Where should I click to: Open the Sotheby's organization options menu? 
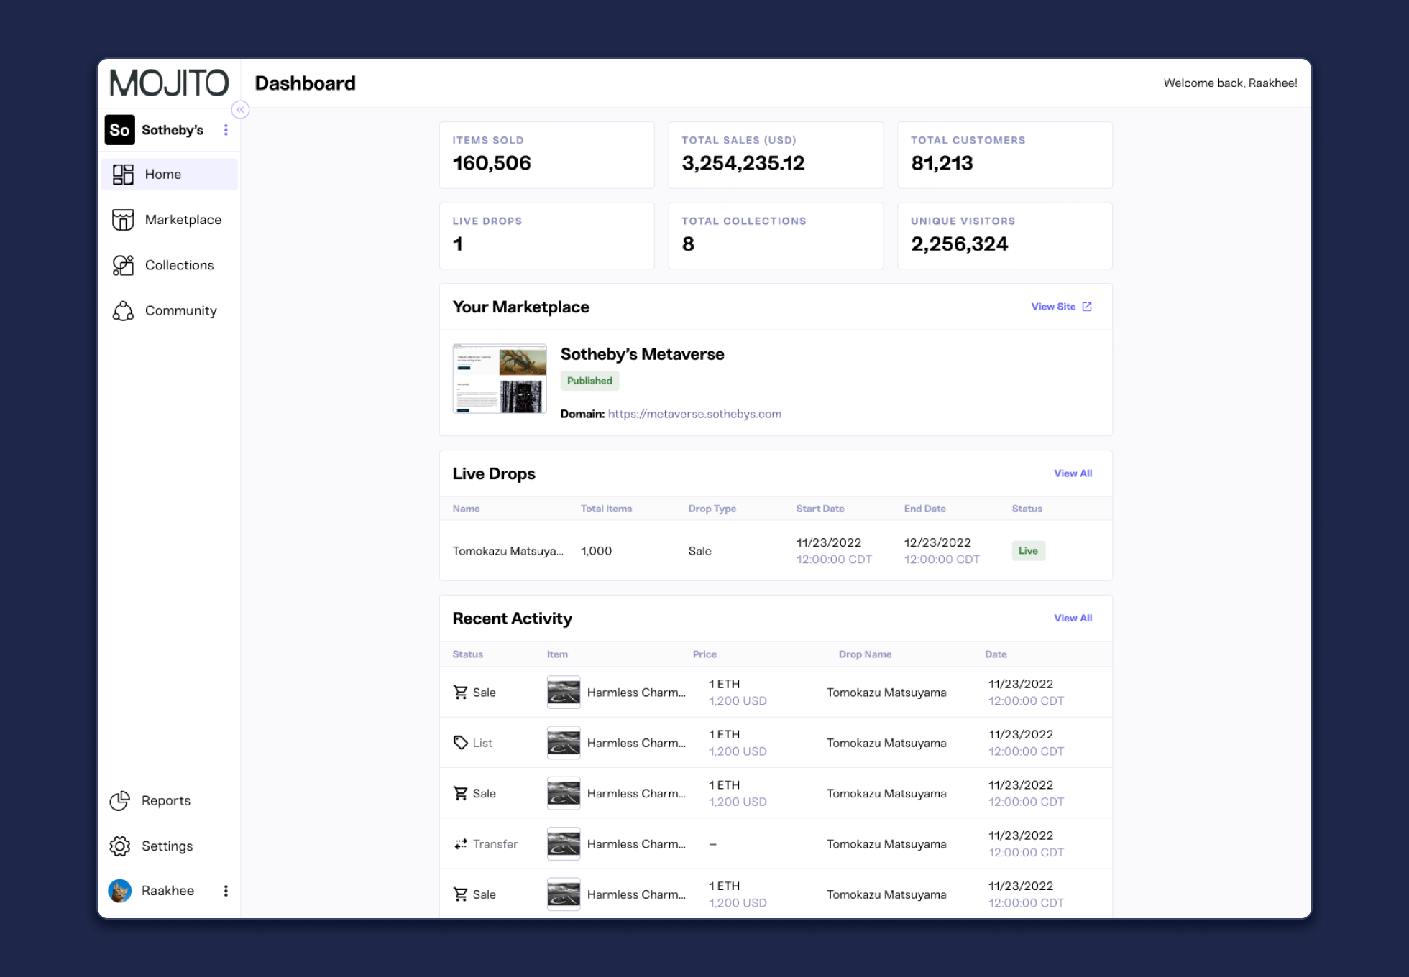(226, 130)
